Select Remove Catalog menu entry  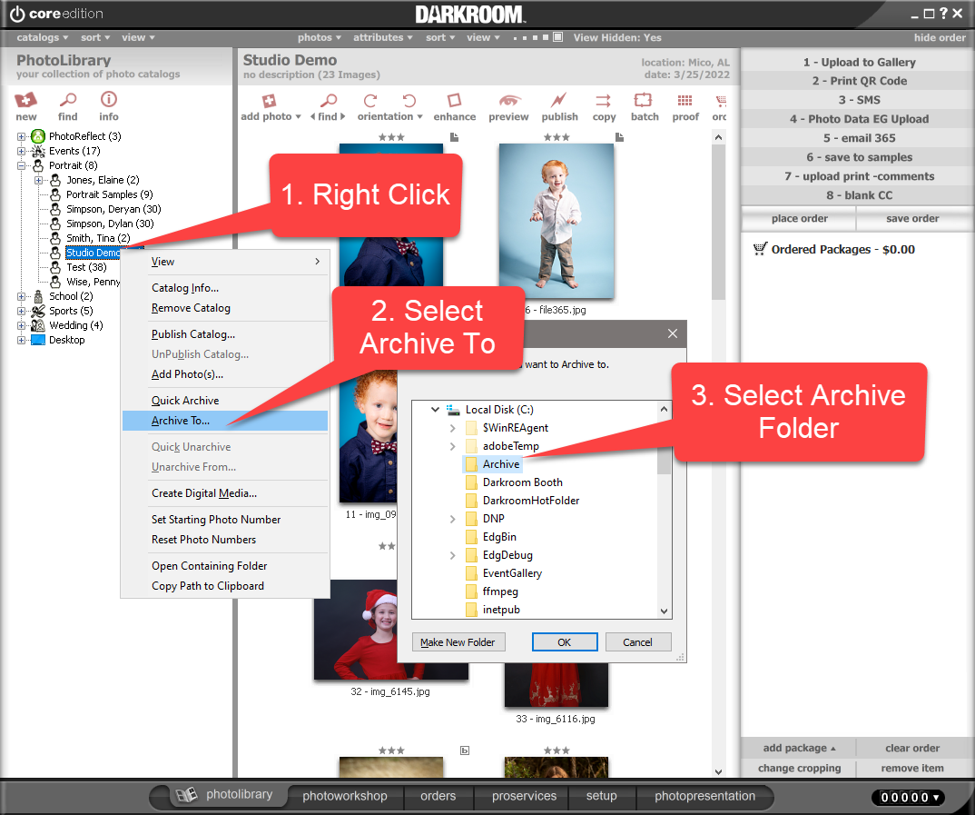click(224, 308)
